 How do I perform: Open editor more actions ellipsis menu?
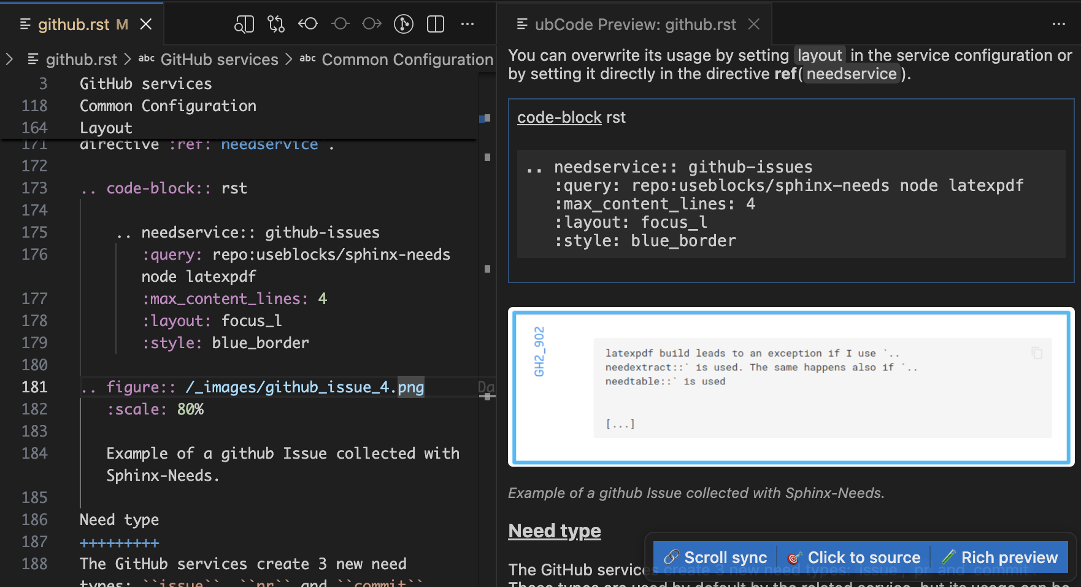click(467, 24)
